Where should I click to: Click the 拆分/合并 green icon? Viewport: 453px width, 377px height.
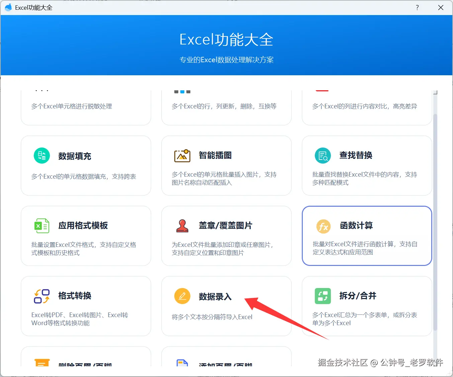323,296
